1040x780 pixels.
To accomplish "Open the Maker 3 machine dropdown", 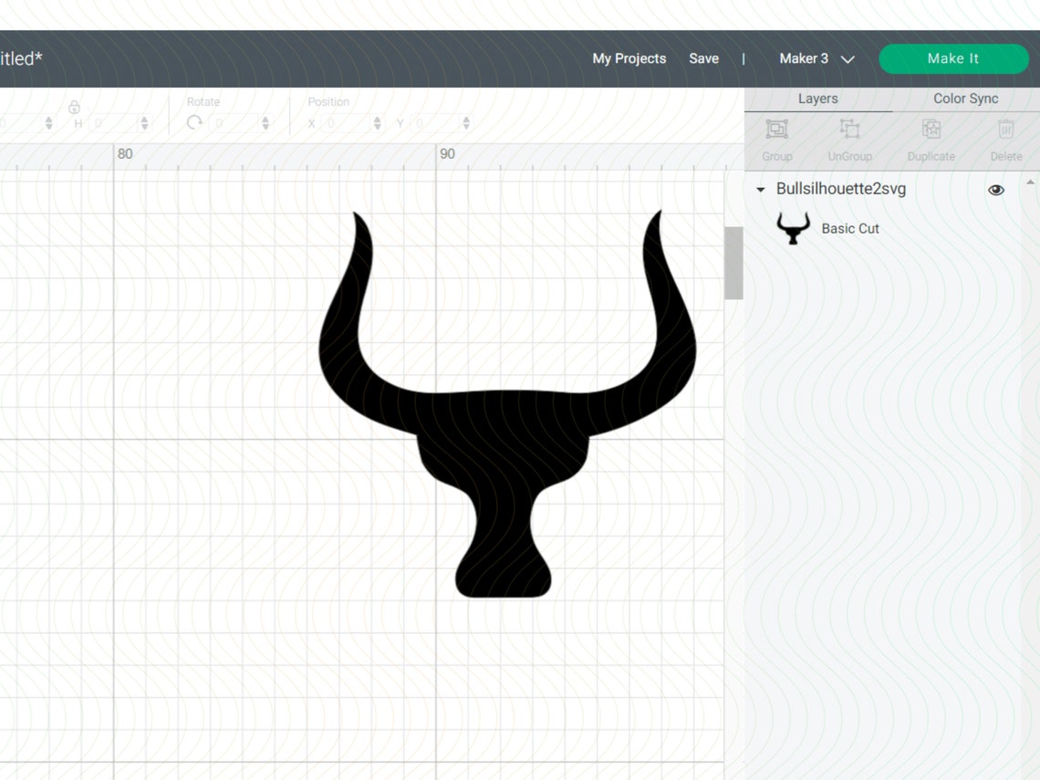I will pos(816,58).
